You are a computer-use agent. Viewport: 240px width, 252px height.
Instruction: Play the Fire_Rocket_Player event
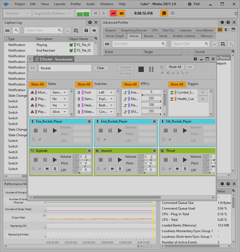[55, 131]
